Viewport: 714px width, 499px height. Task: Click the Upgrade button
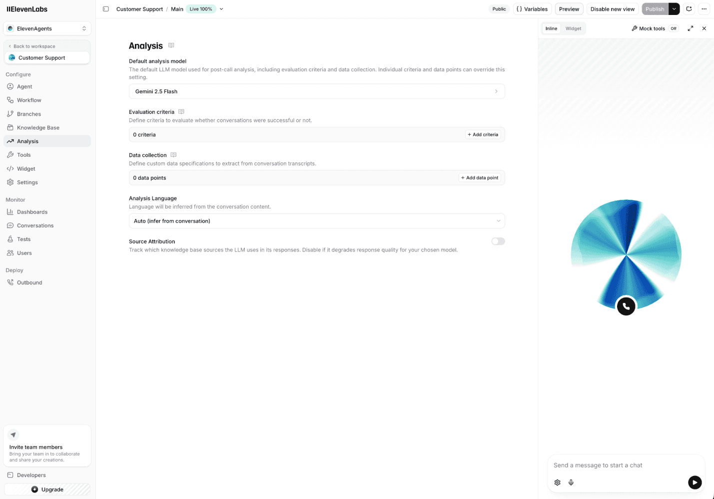[47, 490]
